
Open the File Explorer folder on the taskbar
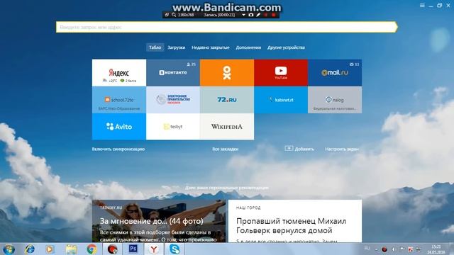[x=71, y=249]
